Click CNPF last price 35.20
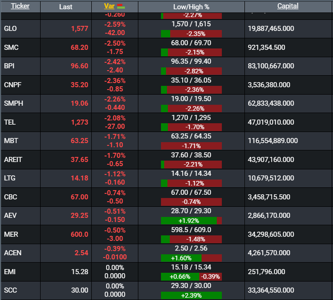333x300 pixels. 79,85
